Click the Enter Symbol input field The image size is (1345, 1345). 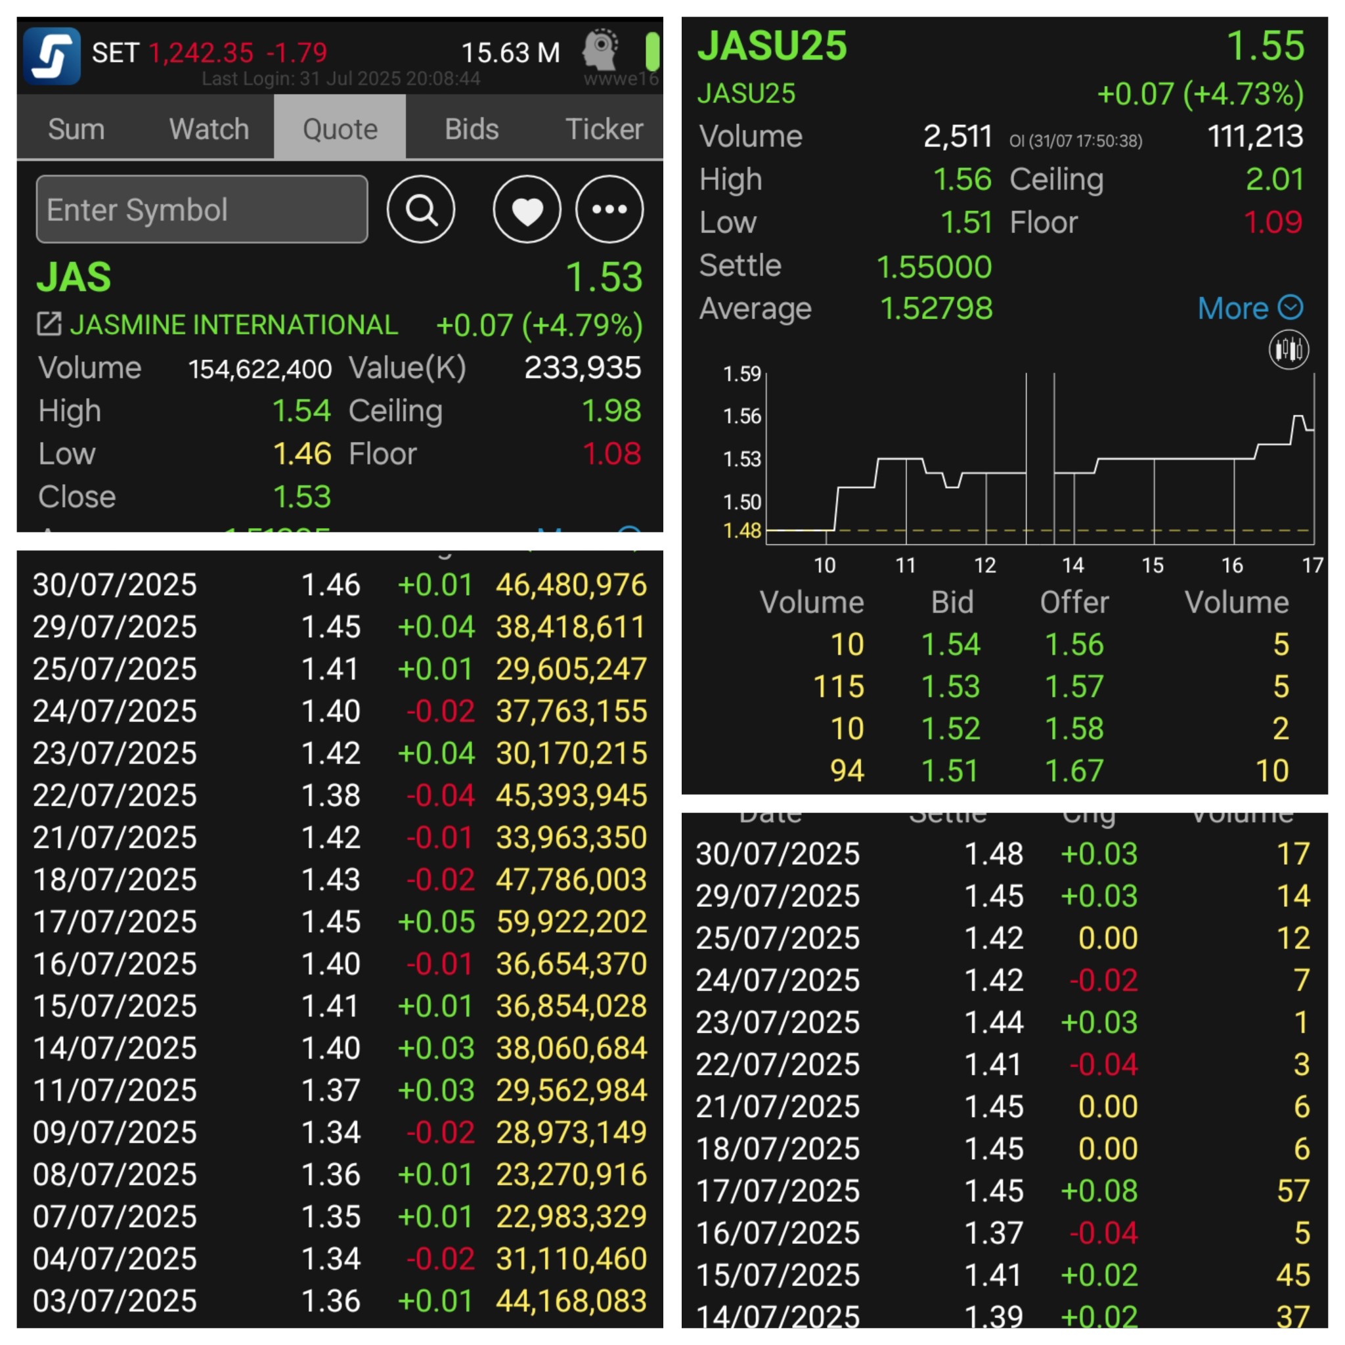[x=202, y=209]
